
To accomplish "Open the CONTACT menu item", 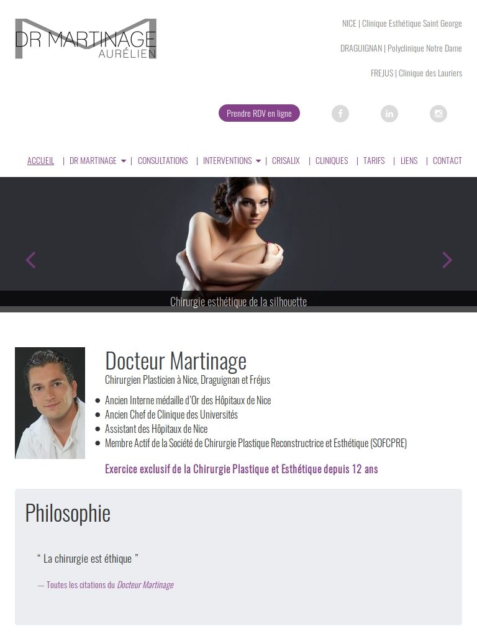I will [447, 161].
